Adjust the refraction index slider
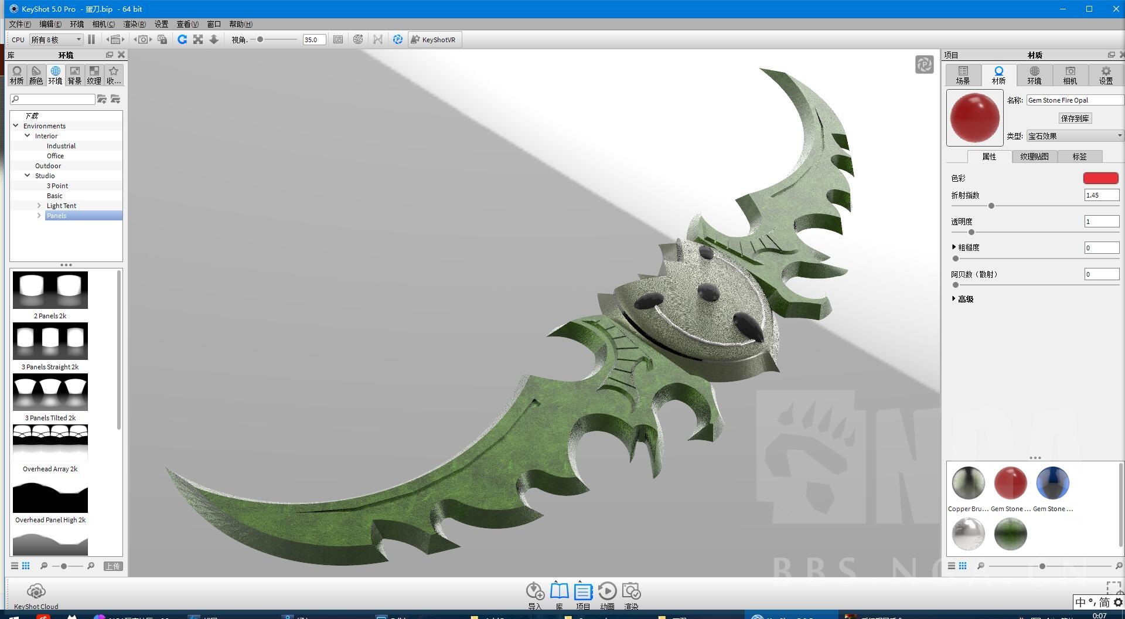The image size is (1125, 619). [x=991, y=206]
